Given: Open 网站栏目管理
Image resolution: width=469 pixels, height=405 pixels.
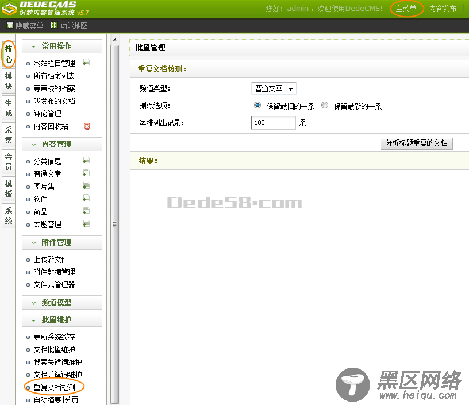Looking at the screenshot, I should (x=54, y=63).
